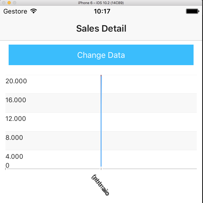This screenshot has width=203, height=203.
Task: Minimize the simulator with yellow button
Action: 9,3
